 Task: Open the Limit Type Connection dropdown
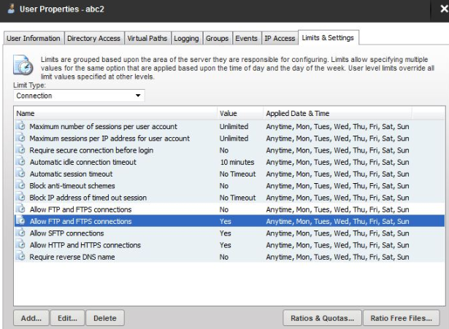point(79,96)
